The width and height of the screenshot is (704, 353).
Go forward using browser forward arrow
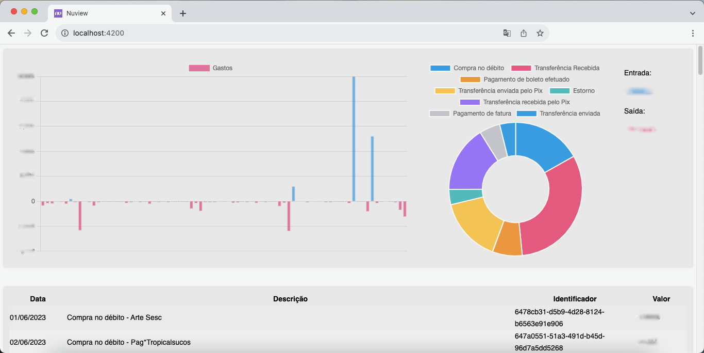click(x=28, y=33)
